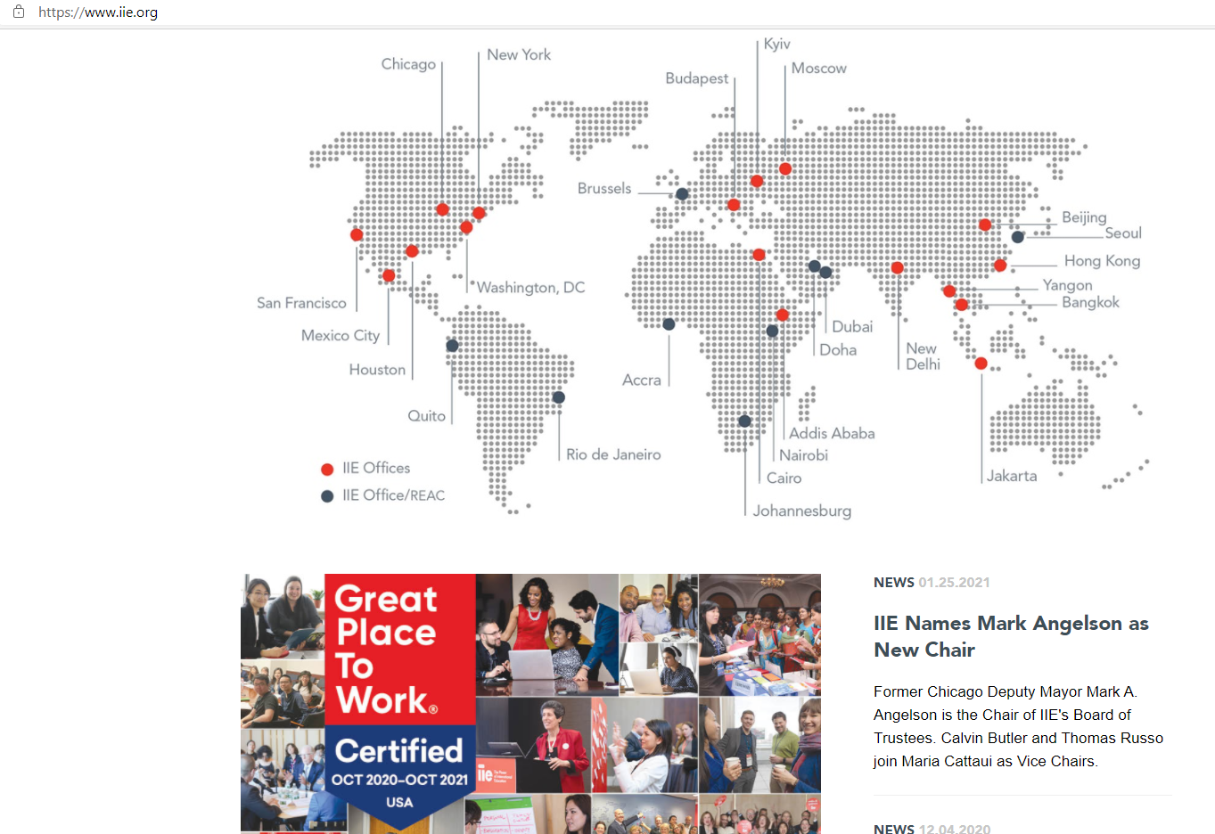Click the 'Moscow' map label
1215x834 pixels.
[818, 68]
